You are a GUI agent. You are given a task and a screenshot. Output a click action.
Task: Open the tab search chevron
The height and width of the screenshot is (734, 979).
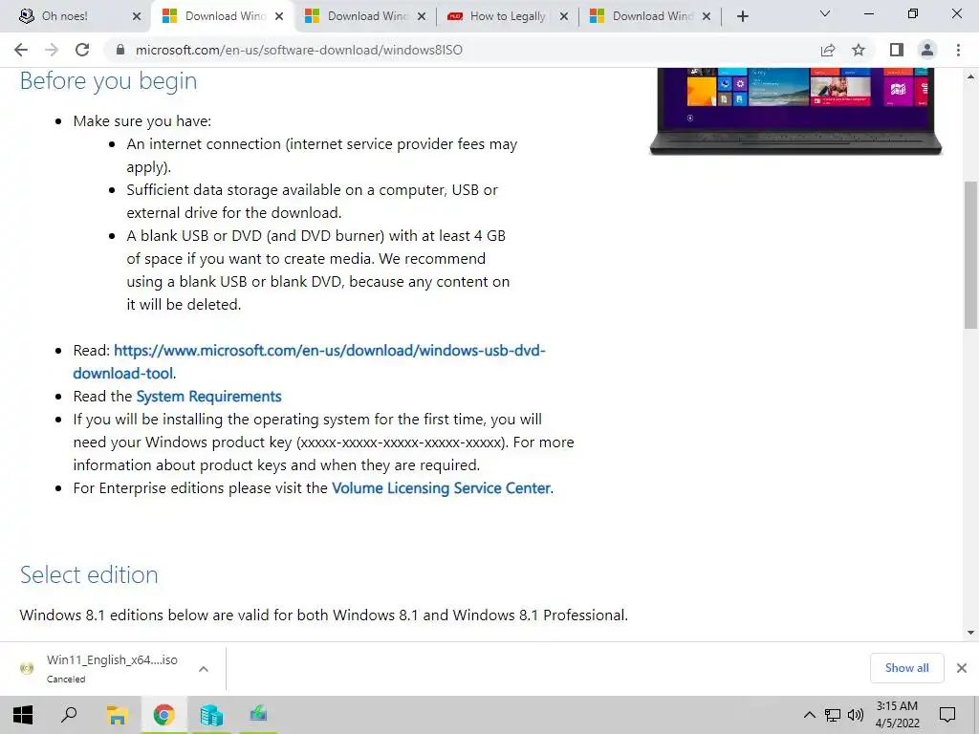(x=825, y=13)
